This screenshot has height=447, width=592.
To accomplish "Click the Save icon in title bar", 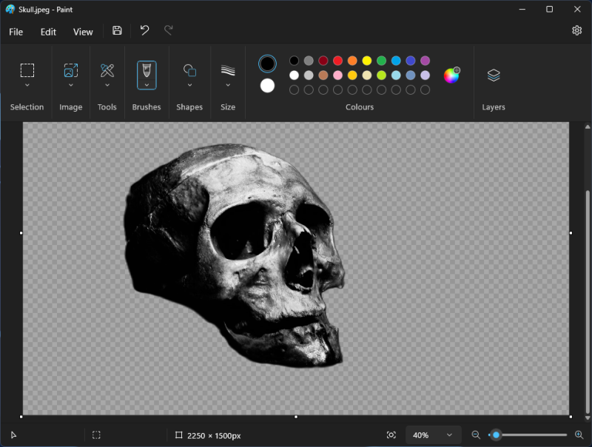I will tap(117, 31).
